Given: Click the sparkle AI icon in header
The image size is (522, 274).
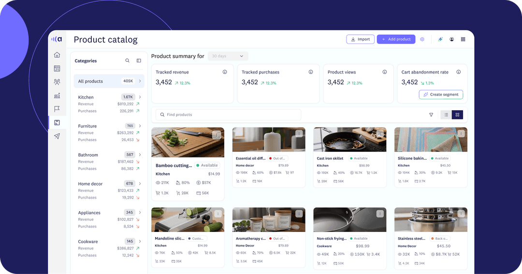Looking at the screenshot, I should coord(440,39).
